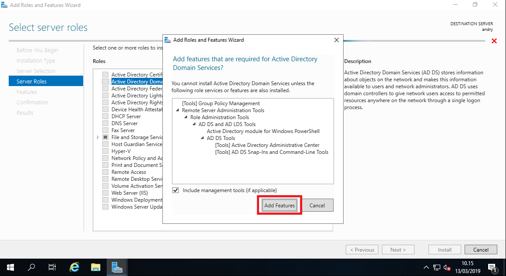Check Print and Document Services checkbox
506x276 pixels.
105,165
